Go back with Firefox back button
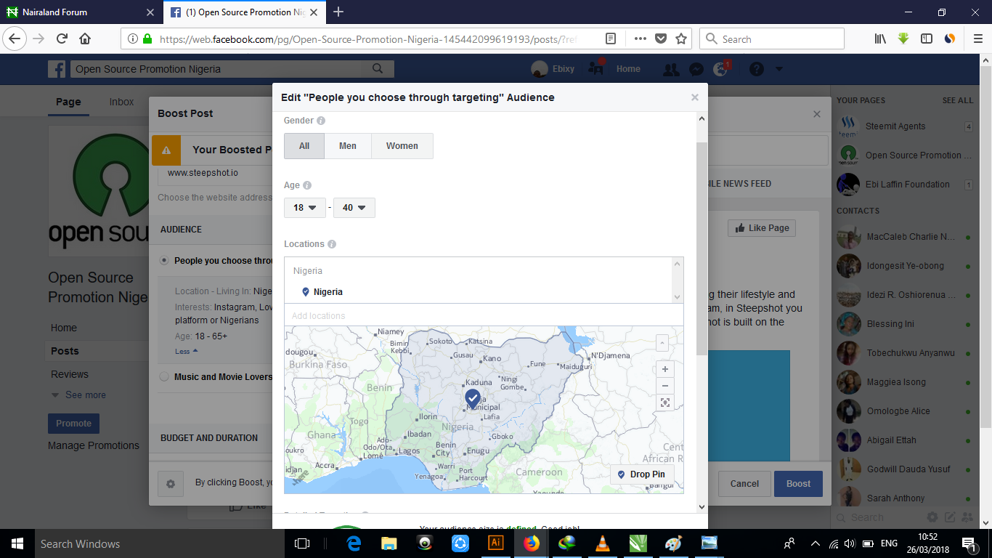The image size is (992, 558). click(x=16, y=39)
